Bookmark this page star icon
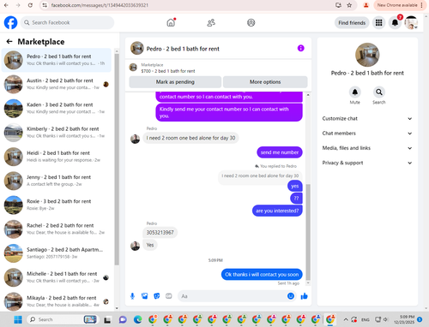 pyautogui.click(x=349, y=5)
